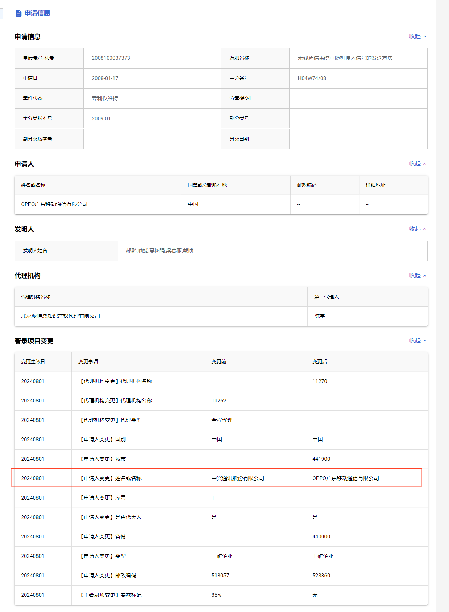Image resolution: width=449 pixels, height=612 pixels.
Task: Collapse the 发明人 section
Action: 418,229
